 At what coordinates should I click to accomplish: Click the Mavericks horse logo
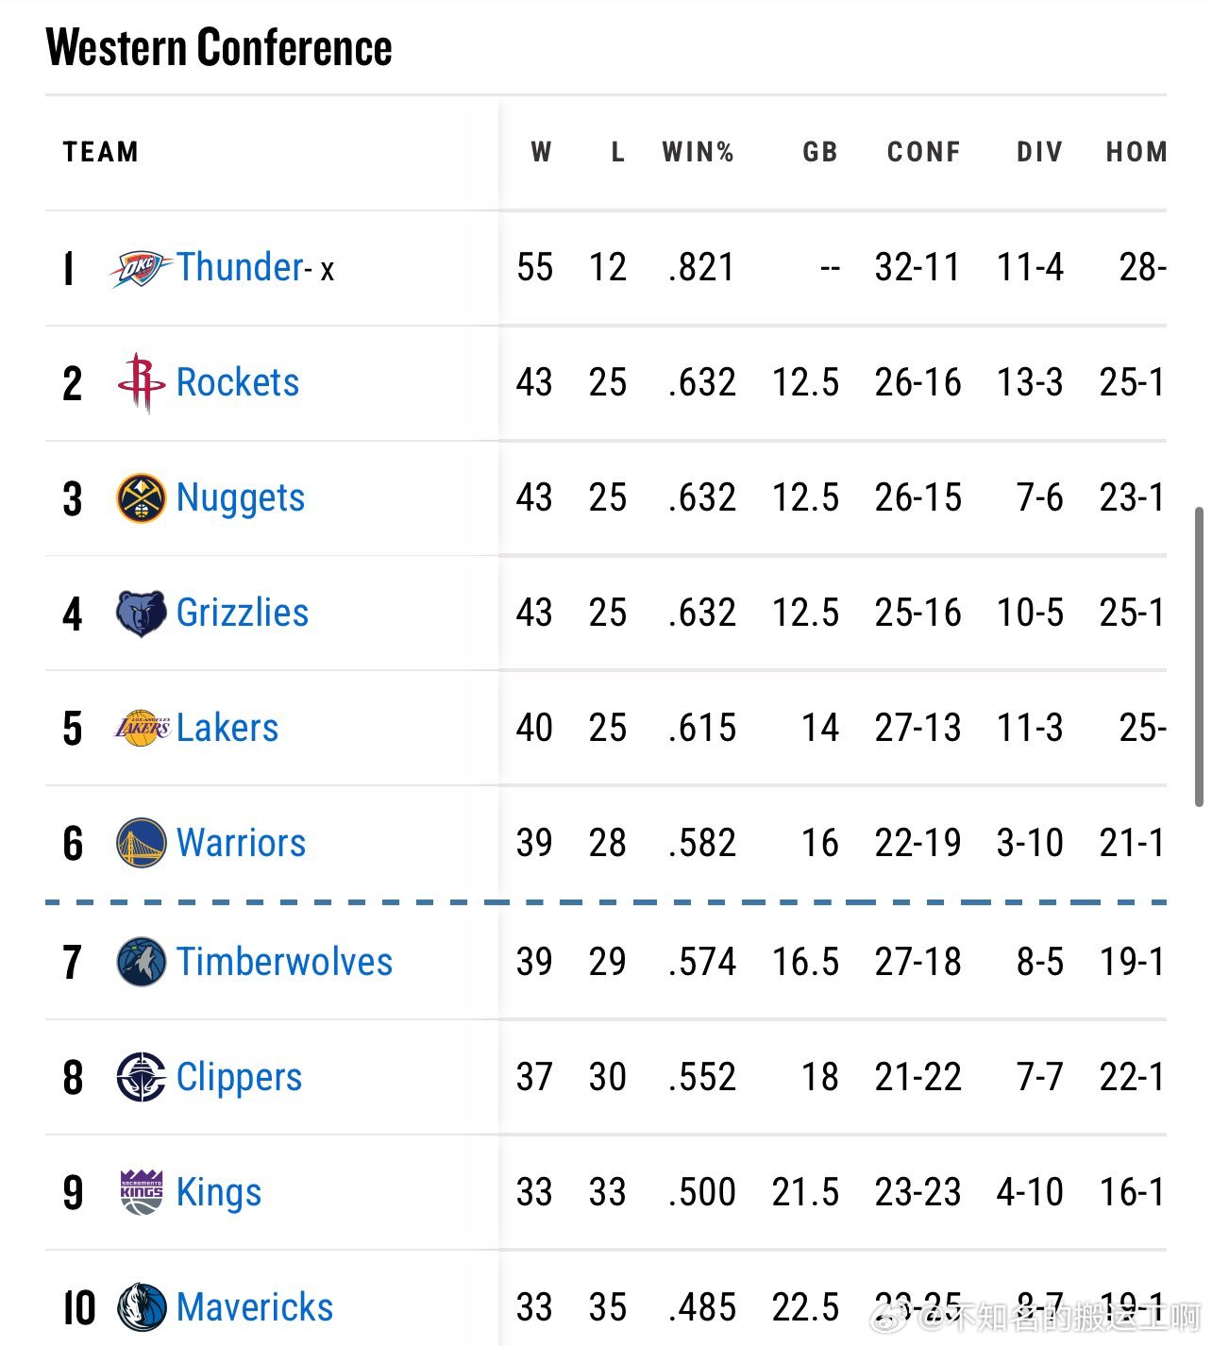pyautogui.click(x=141, y=1307)
